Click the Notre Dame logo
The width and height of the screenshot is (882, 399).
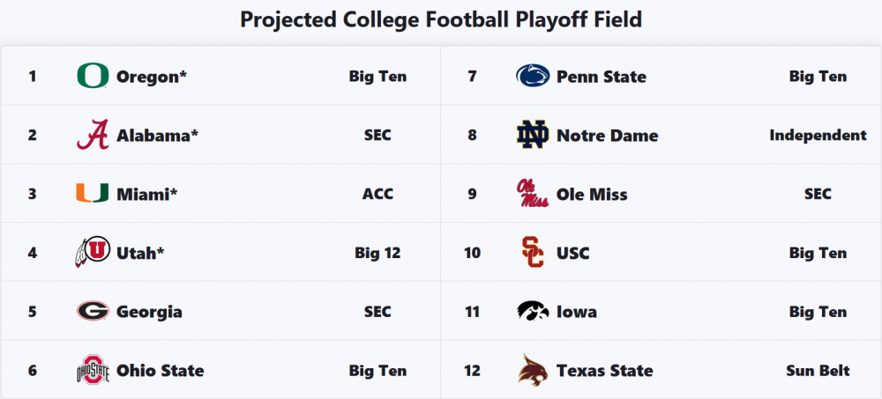pyautogui.click(x=533, y=136)
